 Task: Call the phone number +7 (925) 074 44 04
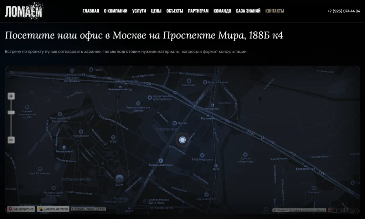344,11
